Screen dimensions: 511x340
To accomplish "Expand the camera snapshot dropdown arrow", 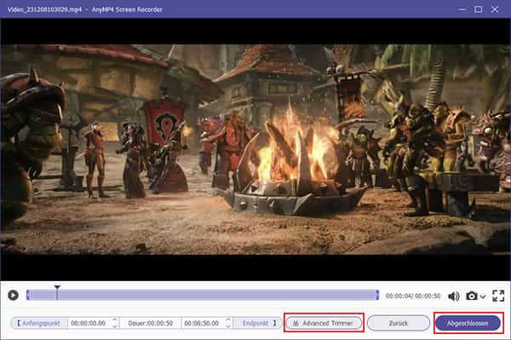I will point(483,297).
